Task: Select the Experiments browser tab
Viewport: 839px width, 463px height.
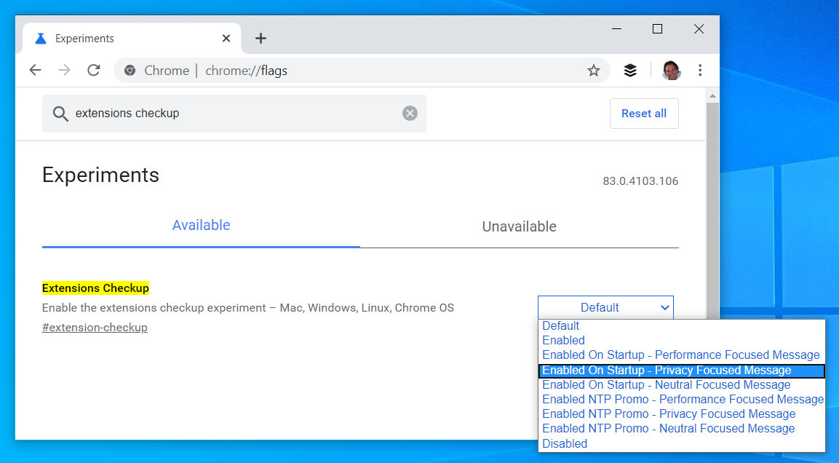Action: point(132,39)
